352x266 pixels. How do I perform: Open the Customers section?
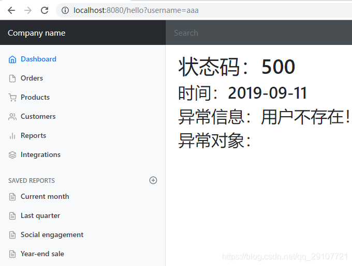tap(38, 116)
